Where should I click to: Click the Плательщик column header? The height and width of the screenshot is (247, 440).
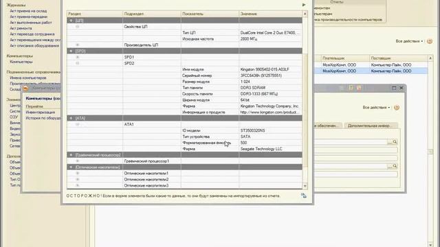pyautogui.click(x=345, y=58)
